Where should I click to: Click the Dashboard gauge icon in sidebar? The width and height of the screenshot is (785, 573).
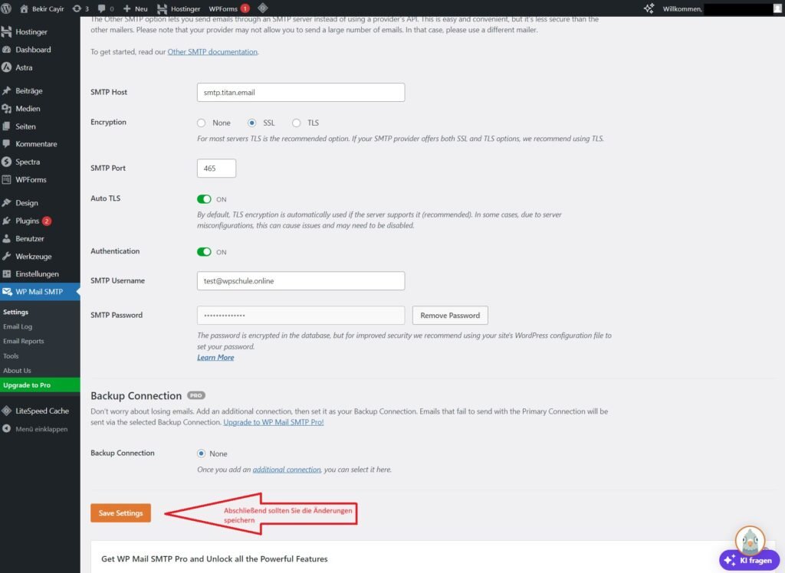pyautogui.click(x=6, y=50)
